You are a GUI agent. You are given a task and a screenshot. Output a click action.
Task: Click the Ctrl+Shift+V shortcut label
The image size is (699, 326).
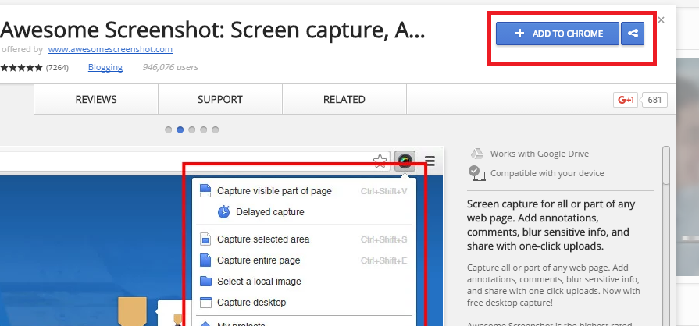tap(383, 192)
